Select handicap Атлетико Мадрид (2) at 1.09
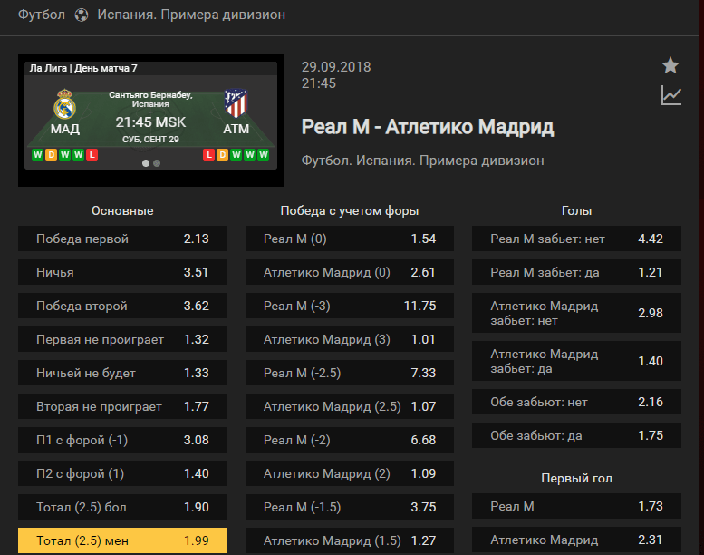704x555 pixels. [x=350, y=473]
